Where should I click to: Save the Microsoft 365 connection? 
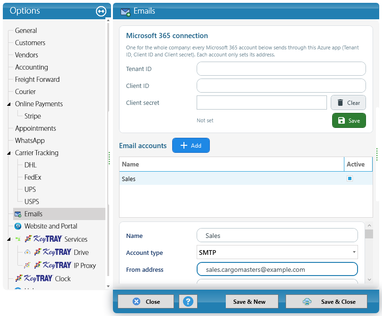349,120
